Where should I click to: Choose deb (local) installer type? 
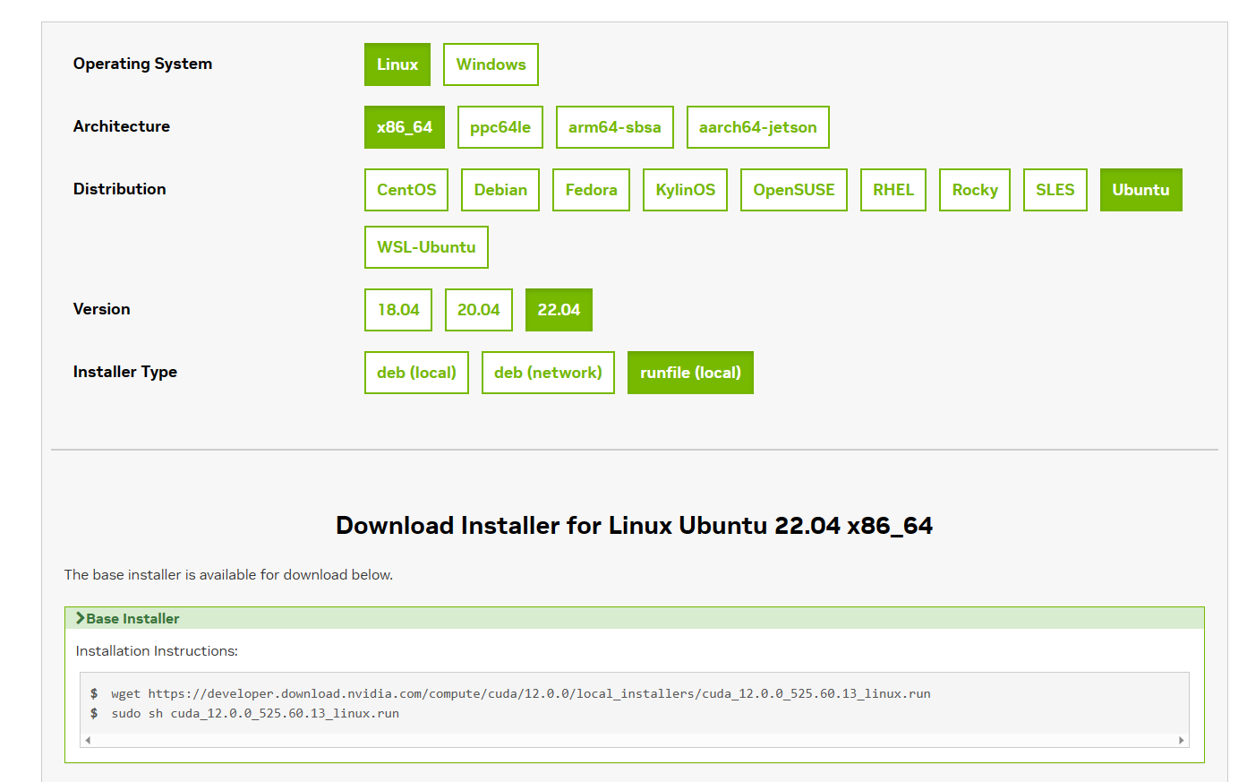point(416,373)
